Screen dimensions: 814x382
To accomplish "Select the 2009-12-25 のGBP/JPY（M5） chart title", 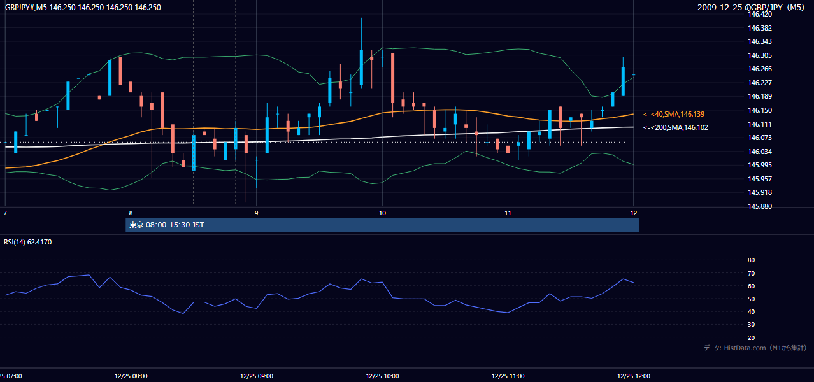I will [752, 8].
